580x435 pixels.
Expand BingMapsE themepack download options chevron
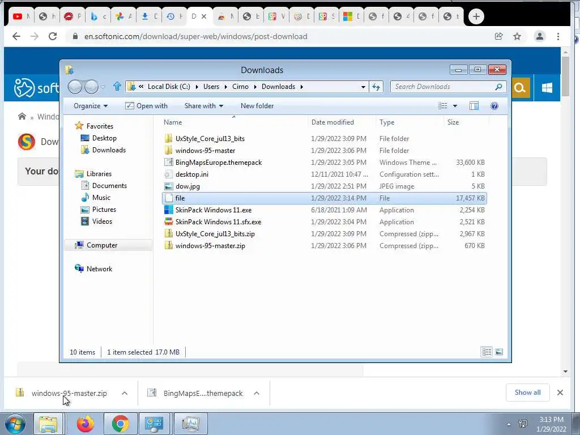coord(257,393)
